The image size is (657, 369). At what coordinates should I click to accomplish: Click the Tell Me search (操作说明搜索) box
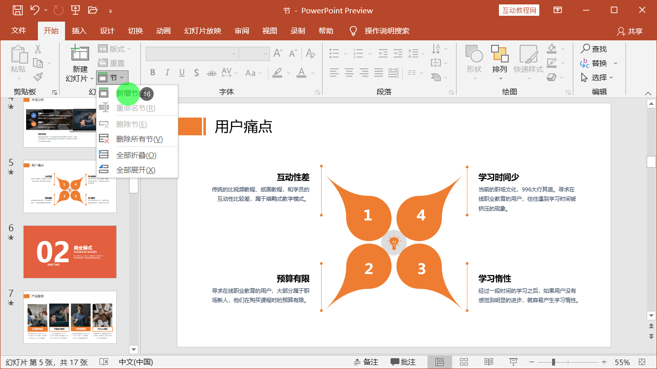(x=379, y=31)
